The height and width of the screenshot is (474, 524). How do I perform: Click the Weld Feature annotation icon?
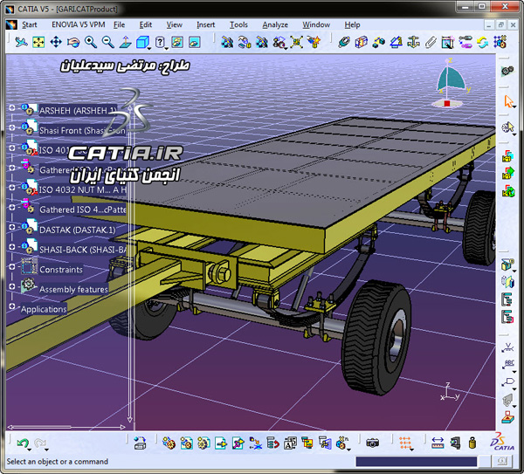[x=508, y=348]
